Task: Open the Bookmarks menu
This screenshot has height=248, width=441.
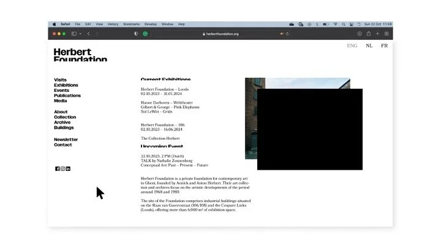Action: pyautogui.click(x=131, y=24)
